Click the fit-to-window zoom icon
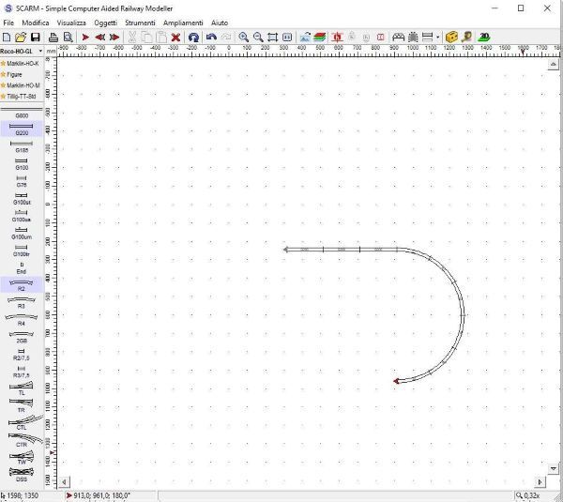Screen dimensions: 563x502 pos(272,37)
